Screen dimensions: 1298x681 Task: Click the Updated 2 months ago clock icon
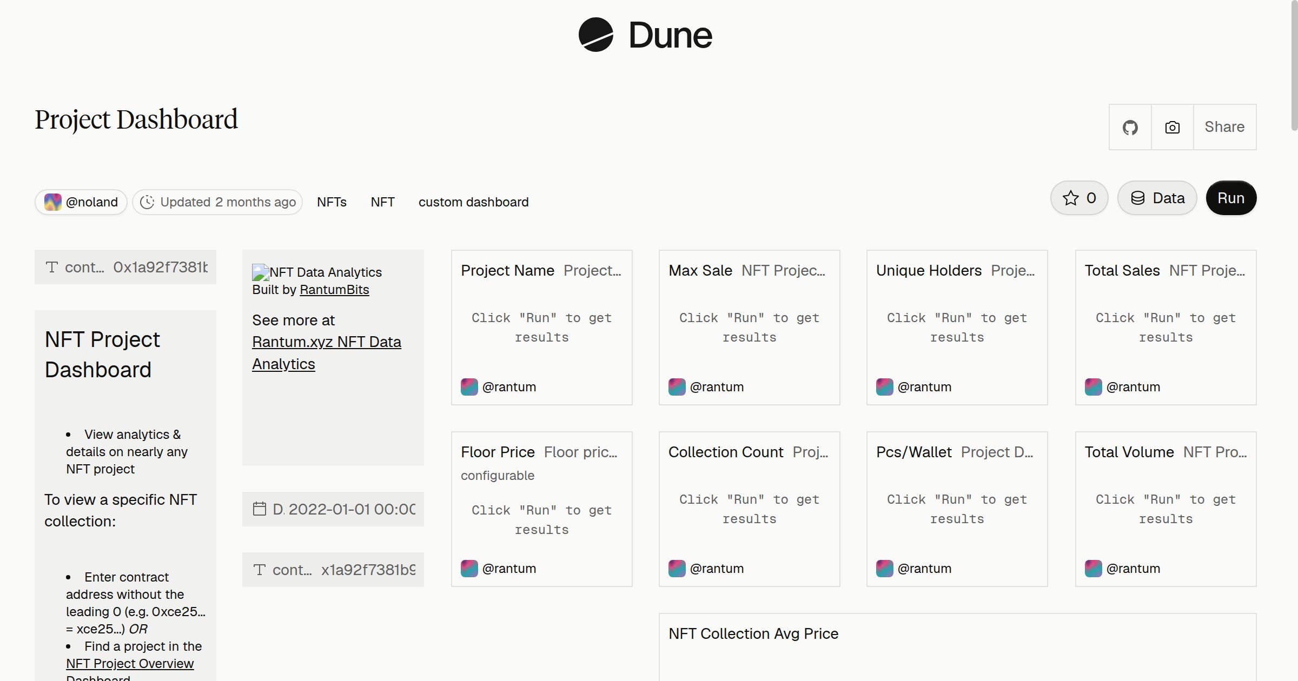pyautogui.click(x=147, y=202)
